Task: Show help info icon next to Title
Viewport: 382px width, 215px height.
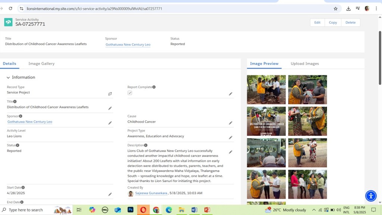Action: (15, 102)
